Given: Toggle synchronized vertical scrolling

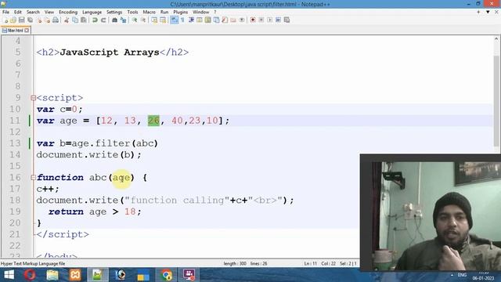Looking at the screenshot, I should [154, 20].
